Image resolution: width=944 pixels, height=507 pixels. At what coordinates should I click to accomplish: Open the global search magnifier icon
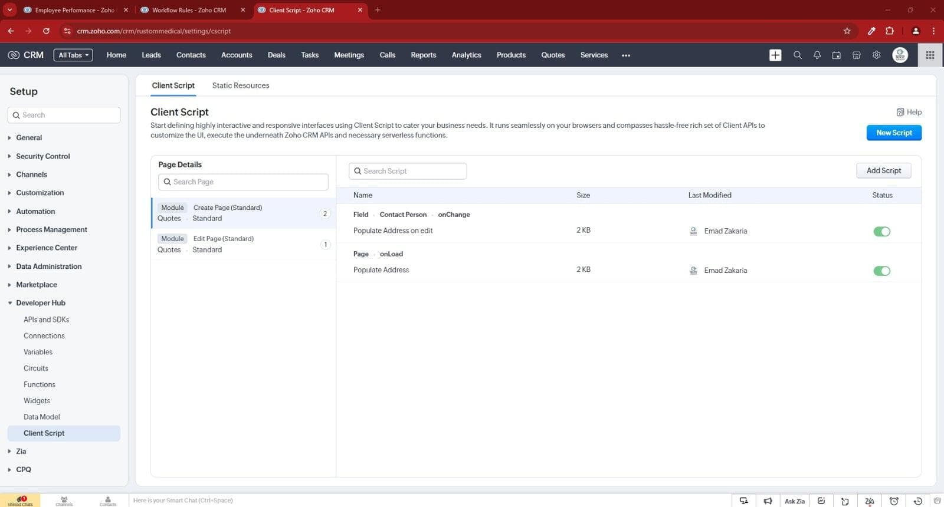click(x=798, y=55)
